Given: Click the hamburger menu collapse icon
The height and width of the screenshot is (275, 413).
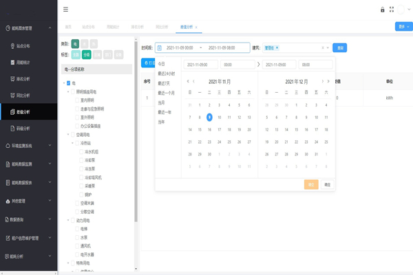Looking at the screenshot, I should point(65,10).
